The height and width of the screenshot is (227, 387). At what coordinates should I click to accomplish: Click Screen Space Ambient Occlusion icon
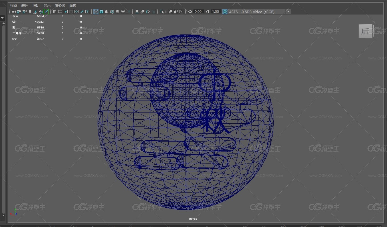(x=137, y=12)
